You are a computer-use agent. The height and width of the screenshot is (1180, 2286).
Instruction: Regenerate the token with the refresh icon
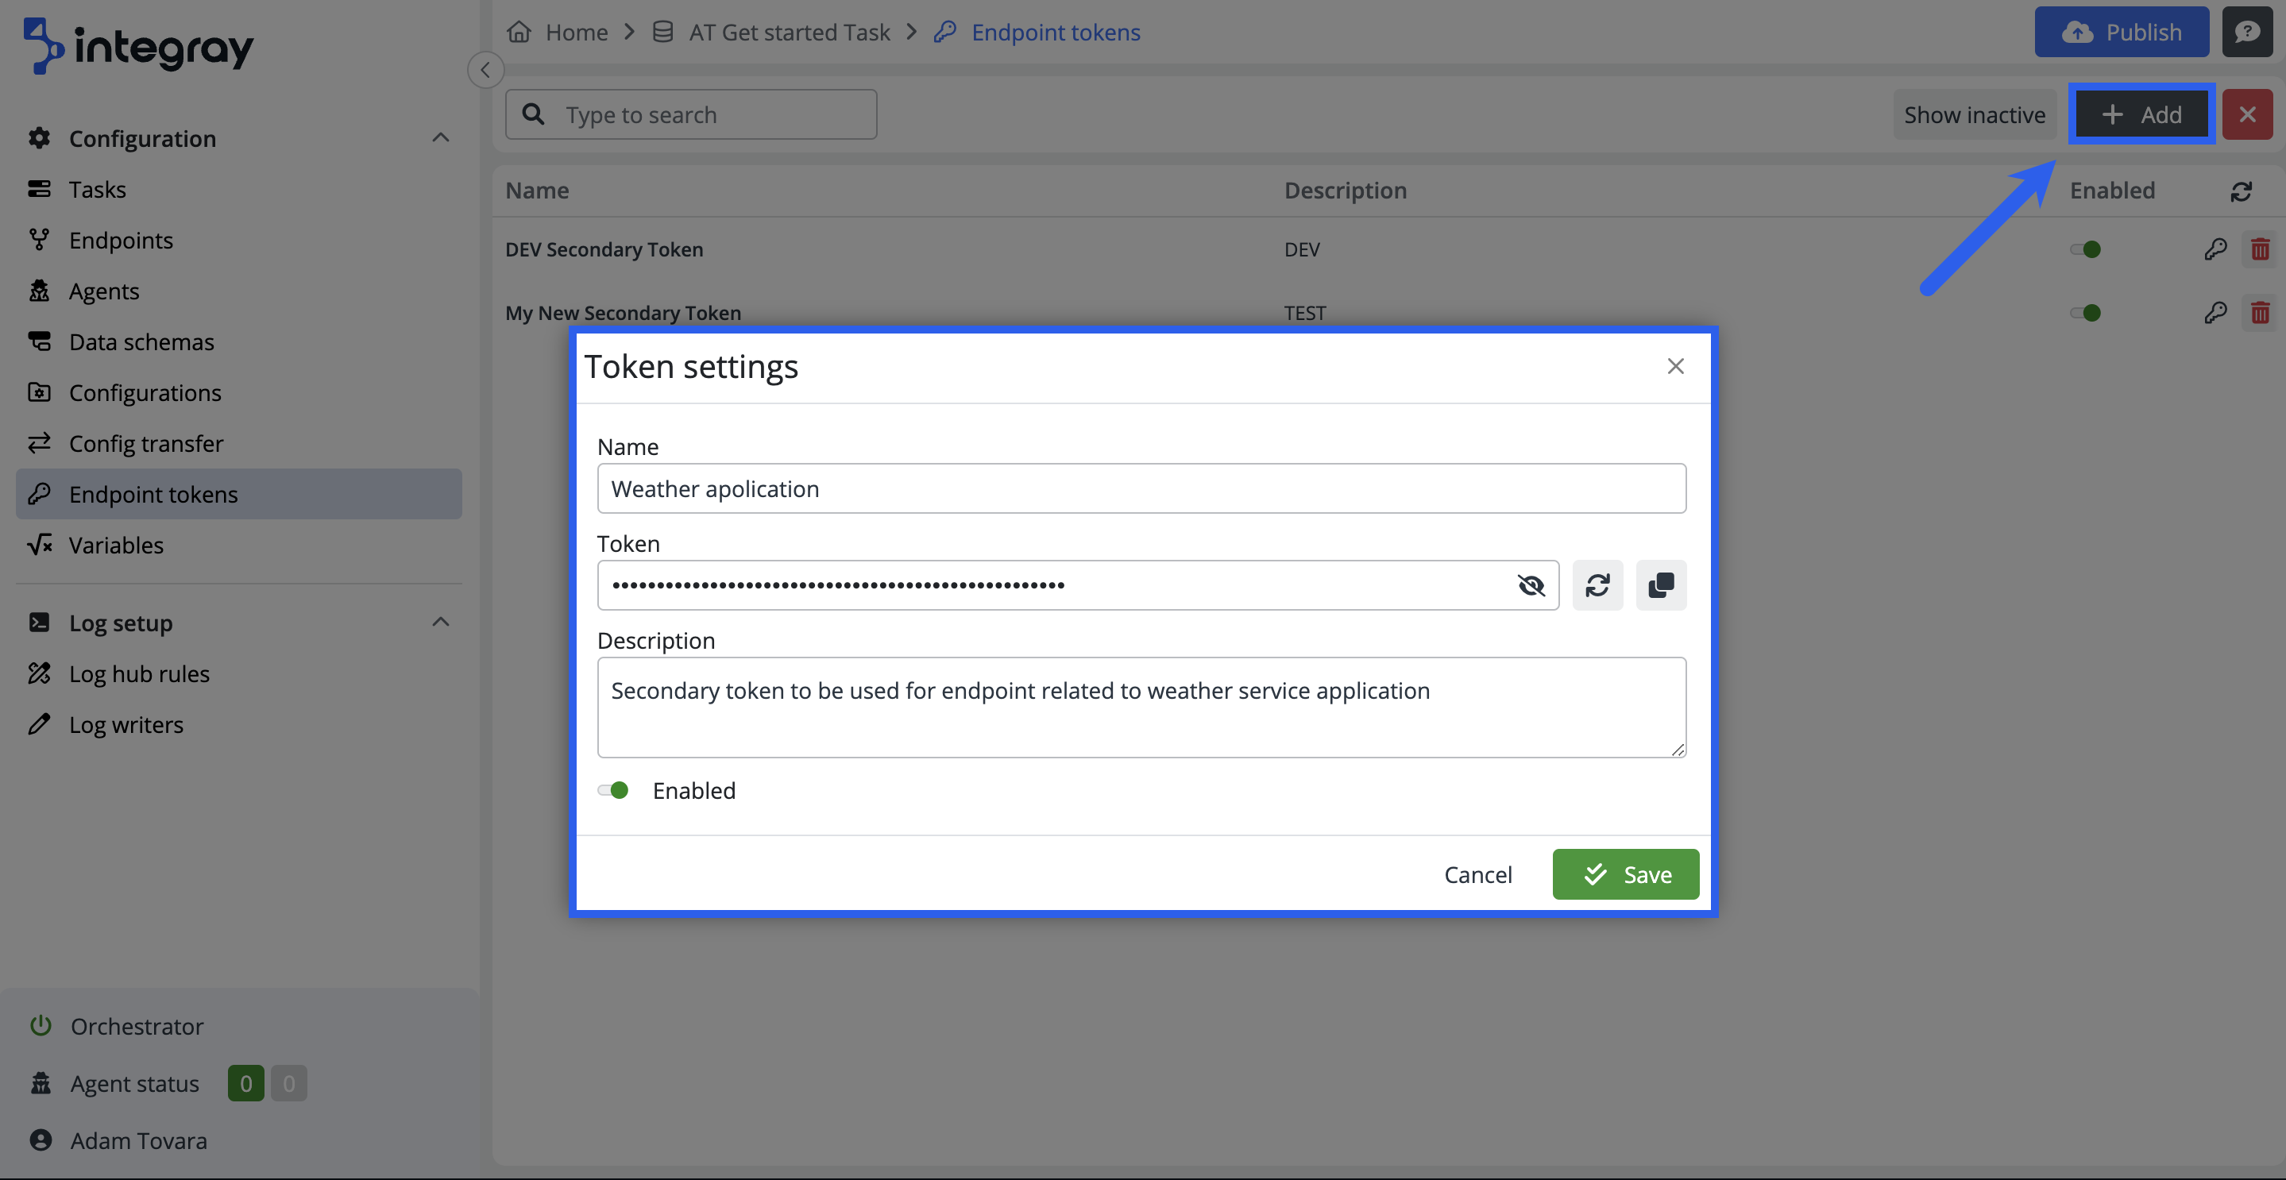1597,585
